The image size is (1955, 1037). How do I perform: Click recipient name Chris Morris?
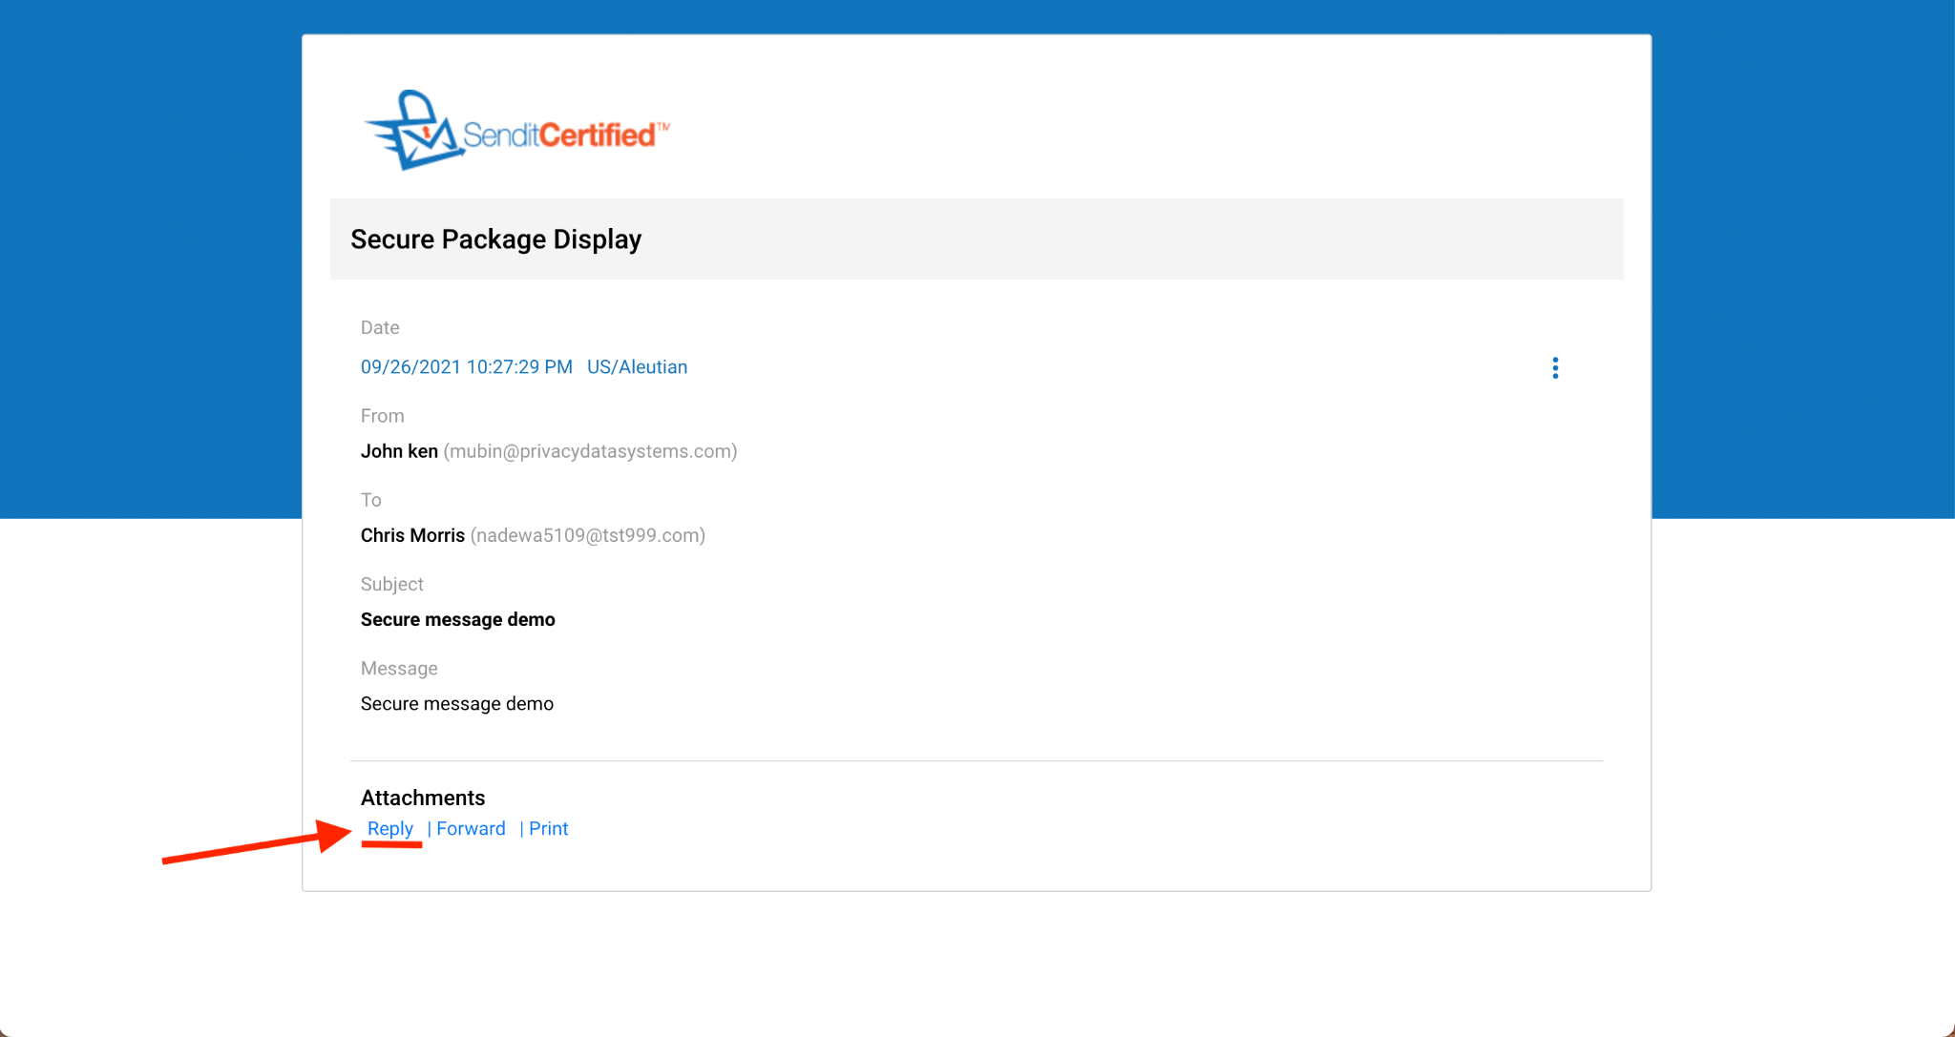412,535
